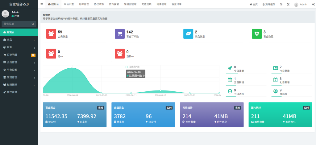
Task: Click the 七日活跃 user circle icon
Action: (x=230, y=91)
